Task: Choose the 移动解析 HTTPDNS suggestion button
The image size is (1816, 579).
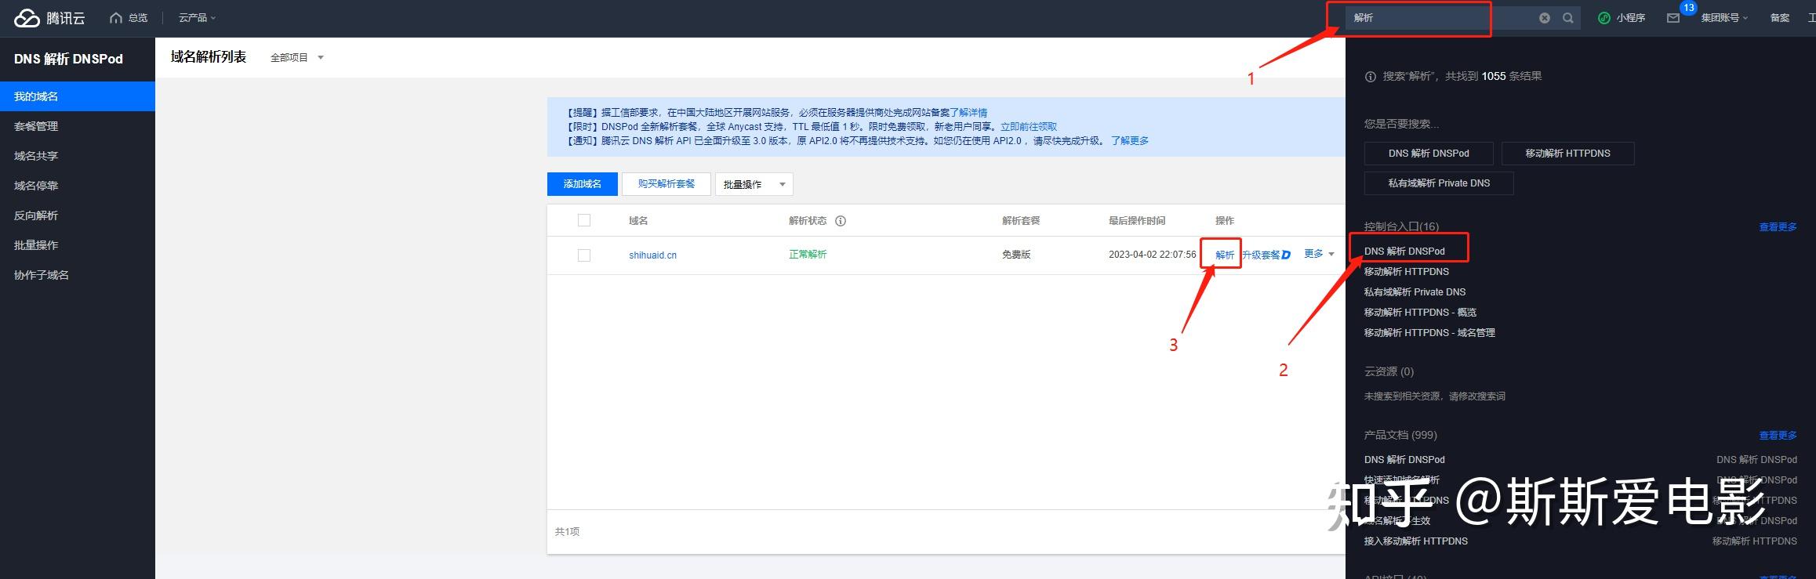Action: tap(1567, 154)
